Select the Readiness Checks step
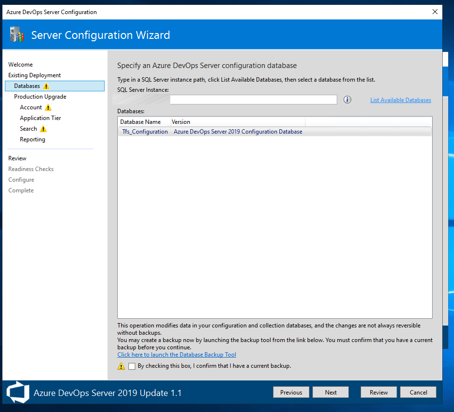 [31, 169]
